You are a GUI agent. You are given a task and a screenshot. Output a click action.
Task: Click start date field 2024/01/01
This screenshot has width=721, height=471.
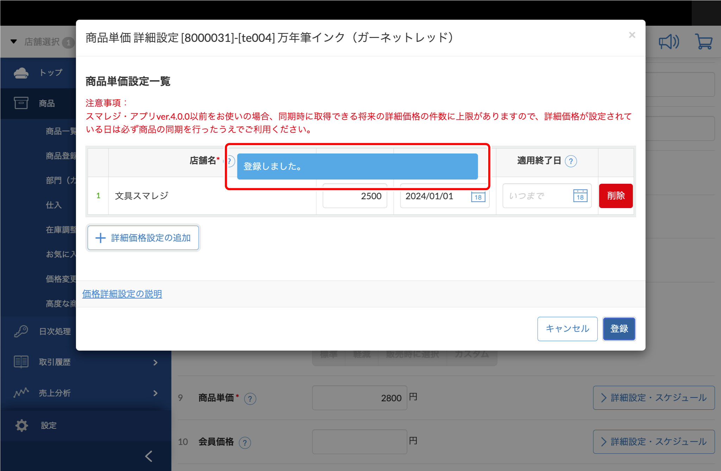click(x=445, y=196)
